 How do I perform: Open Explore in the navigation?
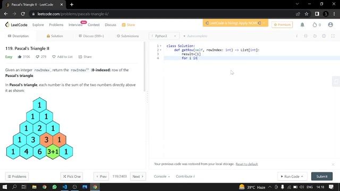[x=38, y=25]
